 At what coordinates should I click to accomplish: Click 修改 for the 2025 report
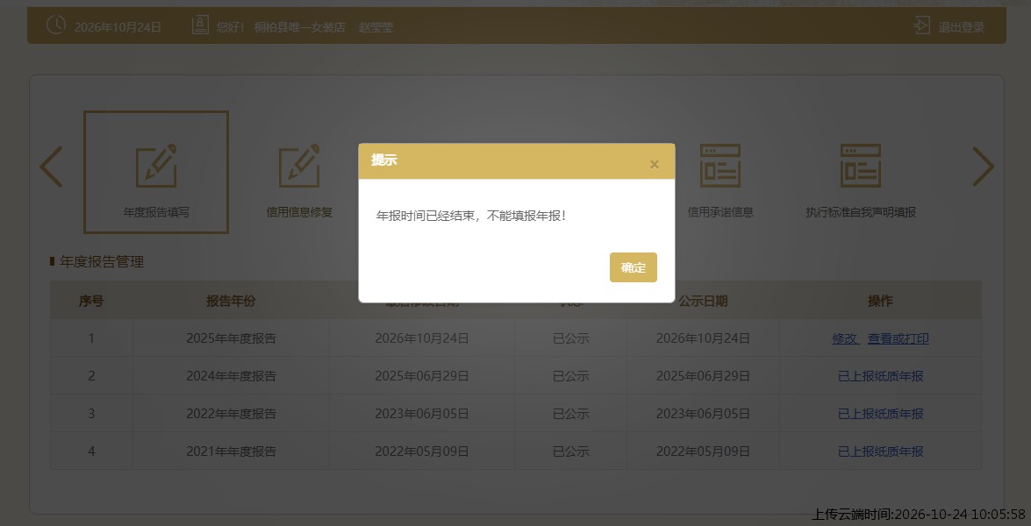tap(846, 339)
